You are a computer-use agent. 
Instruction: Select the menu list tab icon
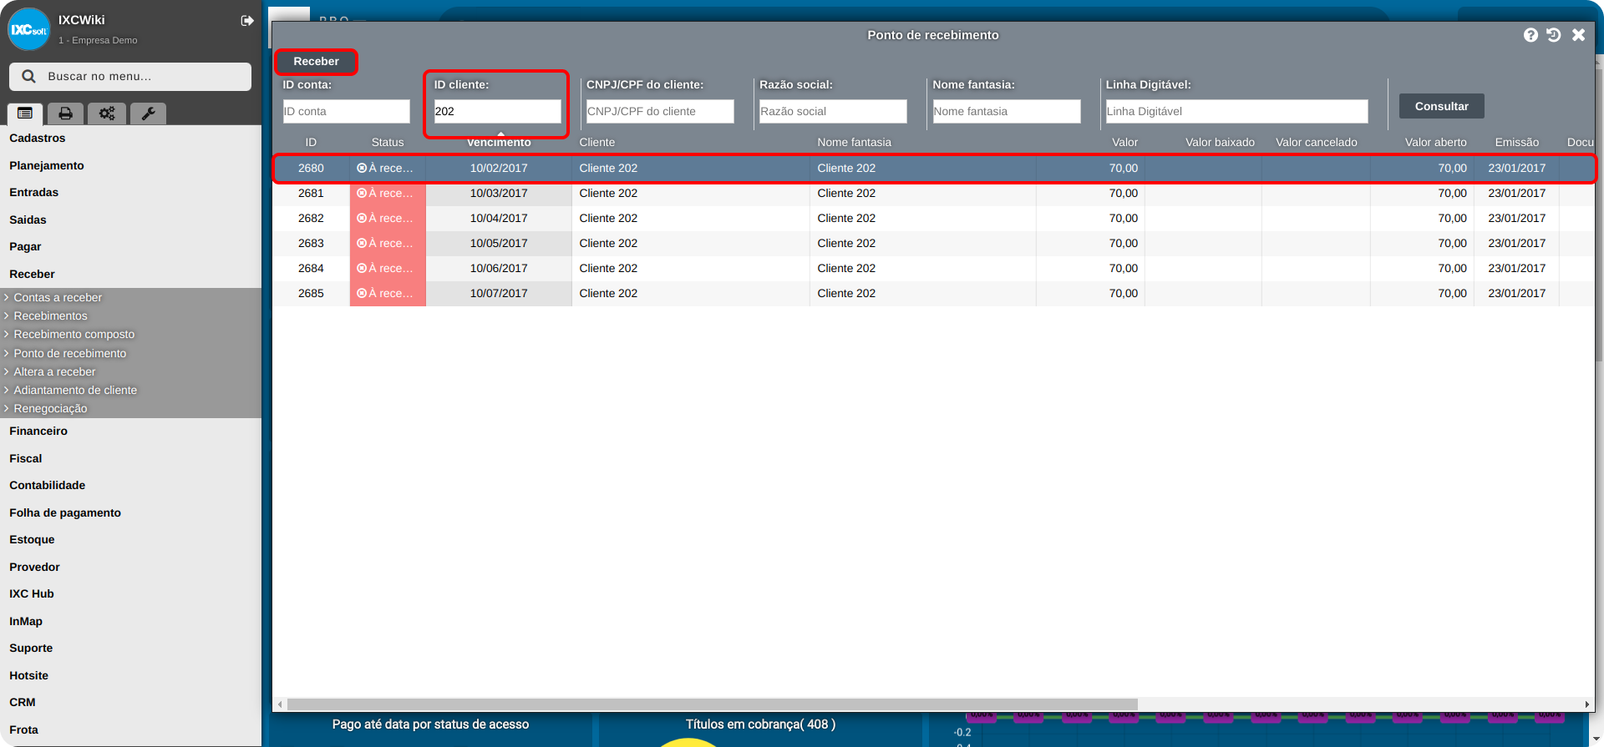25,114
